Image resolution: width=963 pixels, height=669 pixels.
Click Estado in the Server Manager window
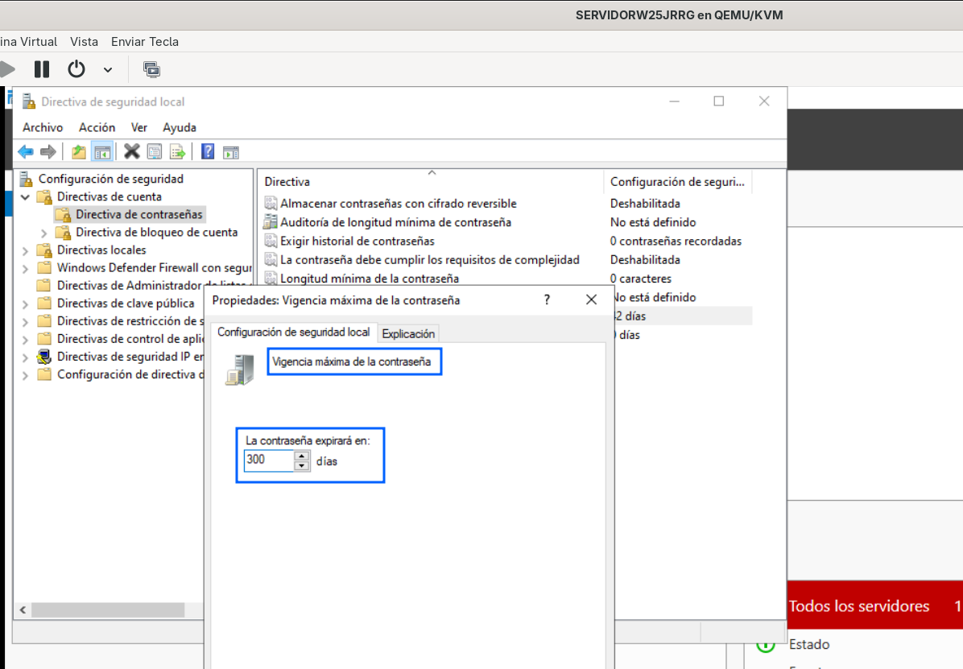click(x=809, y=644)
